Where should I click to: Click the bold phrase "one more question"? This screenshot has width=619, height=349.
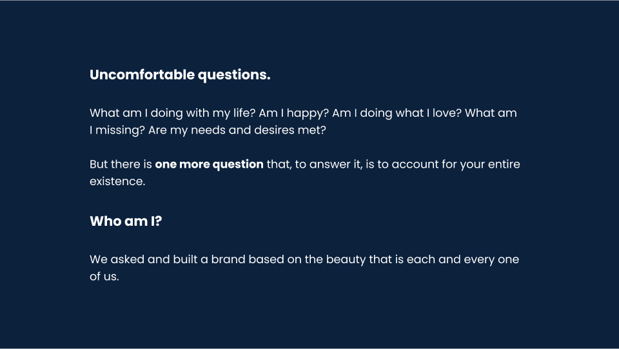point(209,164)
